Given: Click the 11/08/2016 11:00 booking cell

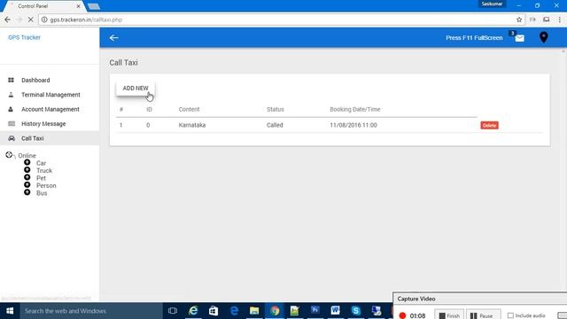Looking at the screenshot, I should 353,125.
